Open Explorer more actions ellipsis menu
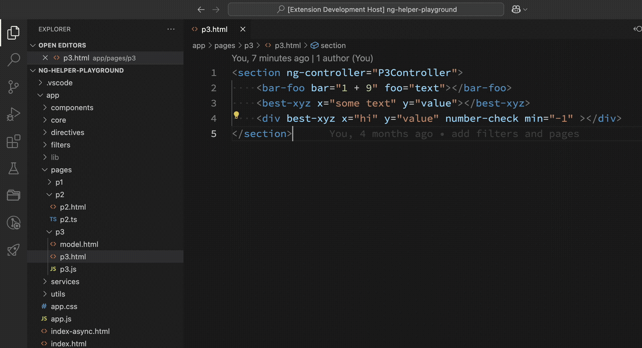 (171, 29)
